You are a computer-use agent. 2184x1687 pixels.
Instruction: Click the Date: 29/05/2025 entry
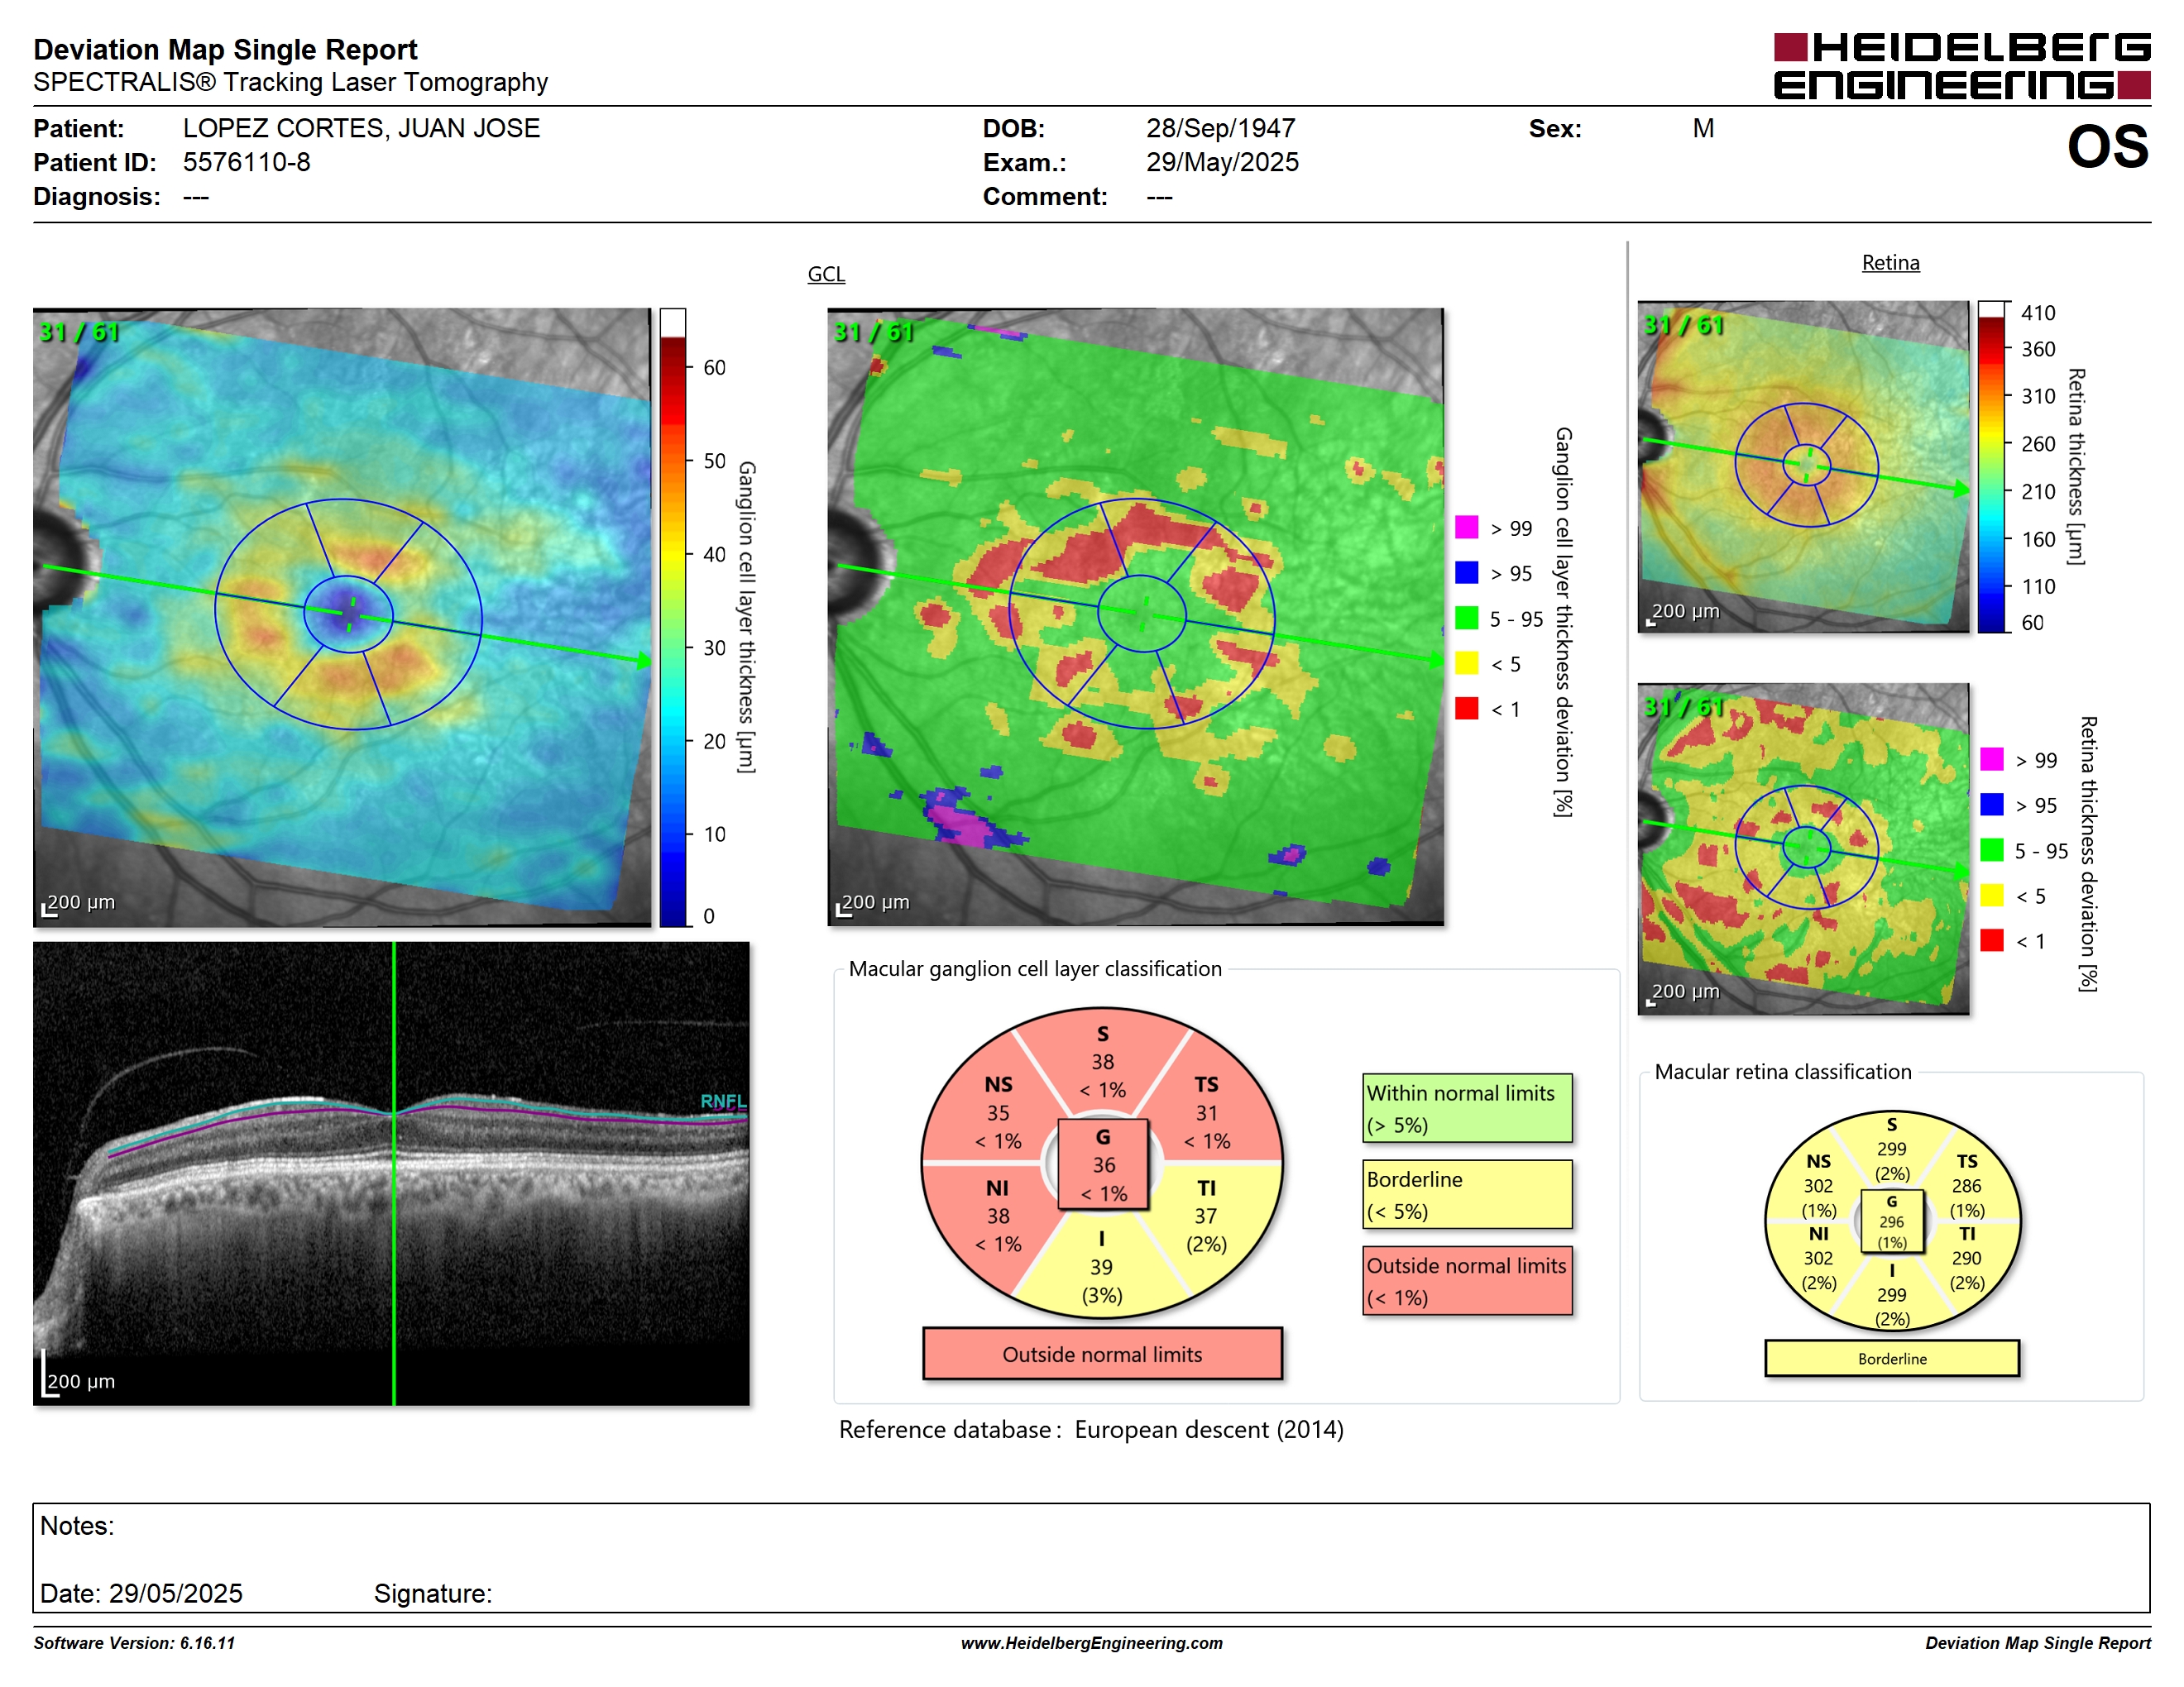point(141,1593)
